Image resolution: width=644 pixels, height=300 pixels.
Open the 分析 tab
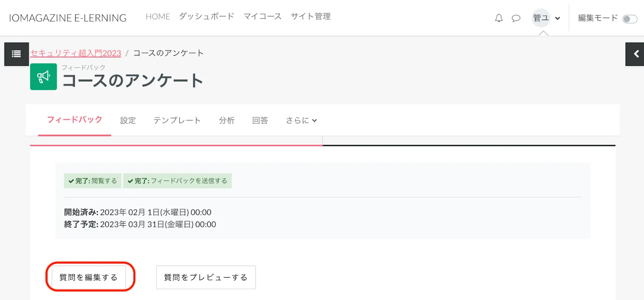pos(227,120)
